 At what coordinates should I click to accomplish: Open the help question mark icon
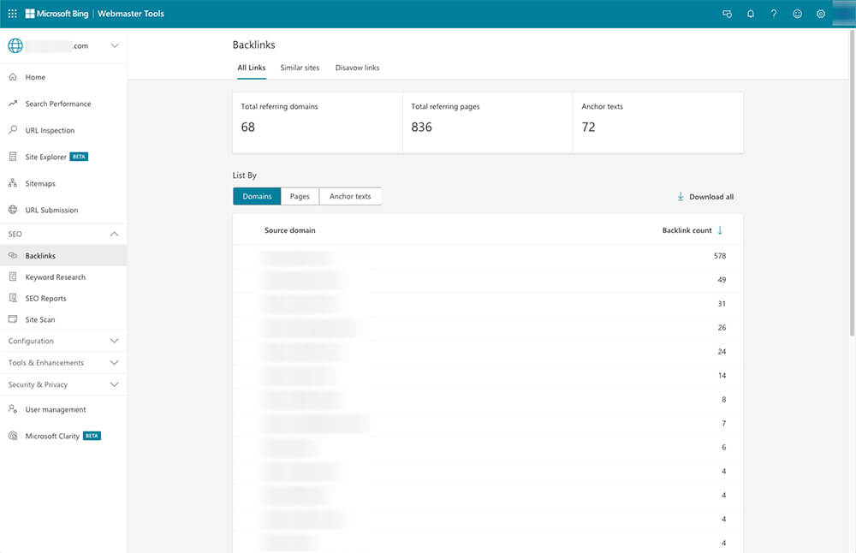(x=774, y=14)
